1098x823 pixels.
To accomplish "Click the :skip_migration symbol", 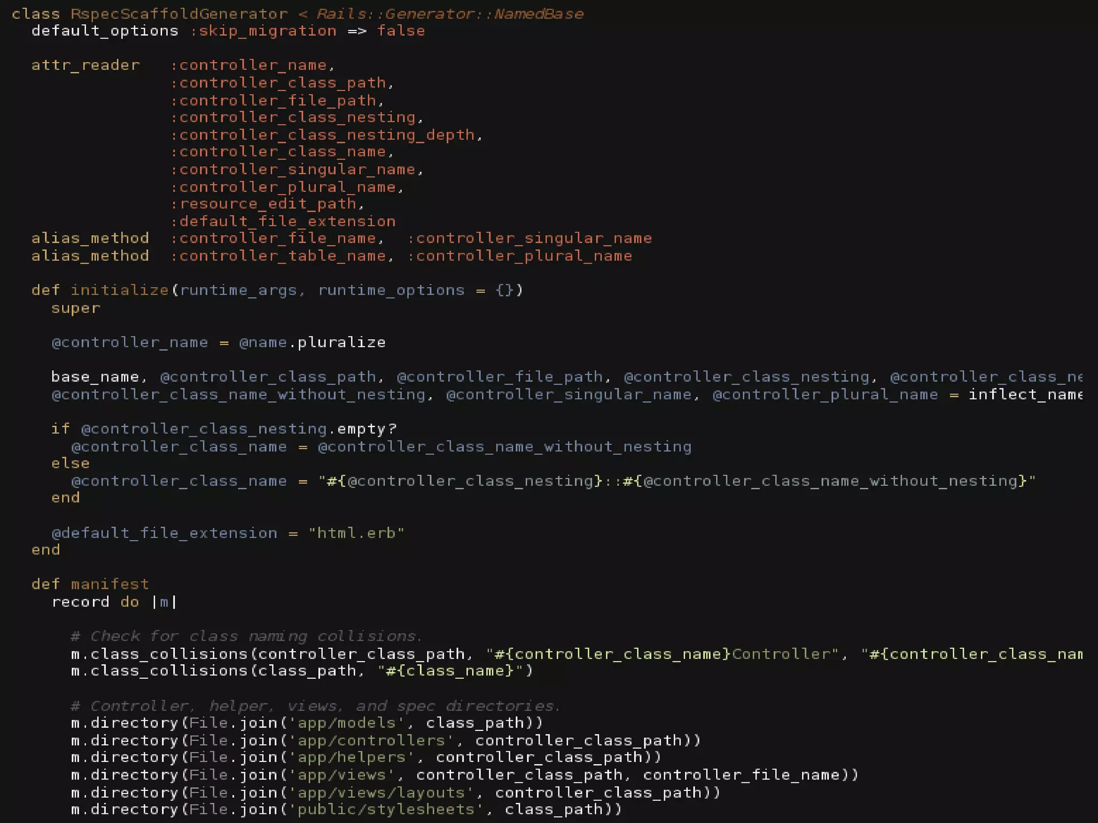I will coord(263,31).
